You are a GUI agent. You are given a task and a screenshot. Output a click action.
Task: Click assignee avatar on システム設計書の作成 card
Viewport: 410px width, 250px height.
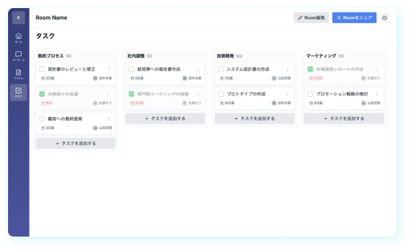point(274,78)
